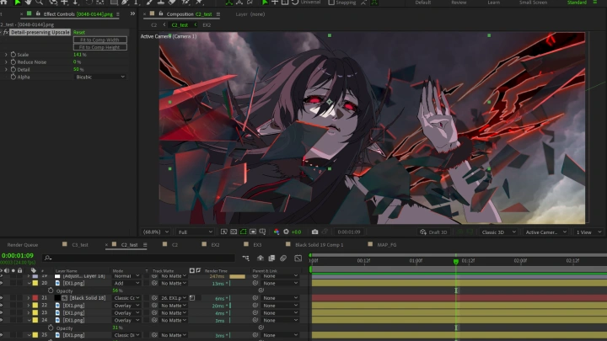Click the reset exposure icon
This screenshot has height=341, width=607.
pos(286,232)
